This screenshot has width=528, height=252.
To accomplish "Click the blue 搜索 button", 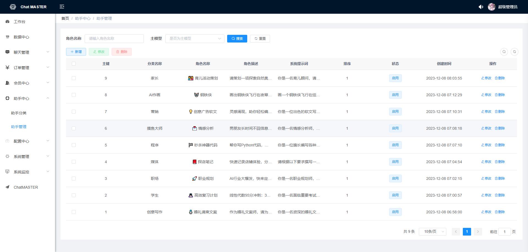I will click(x=237, y=39).
